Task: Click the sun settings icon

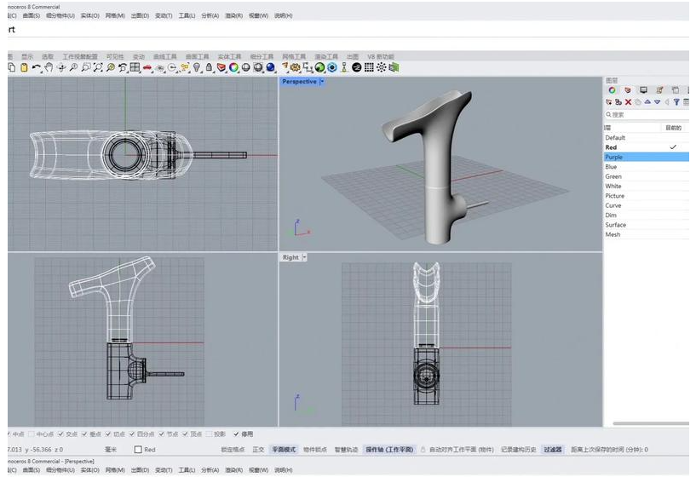Action: 382,67
